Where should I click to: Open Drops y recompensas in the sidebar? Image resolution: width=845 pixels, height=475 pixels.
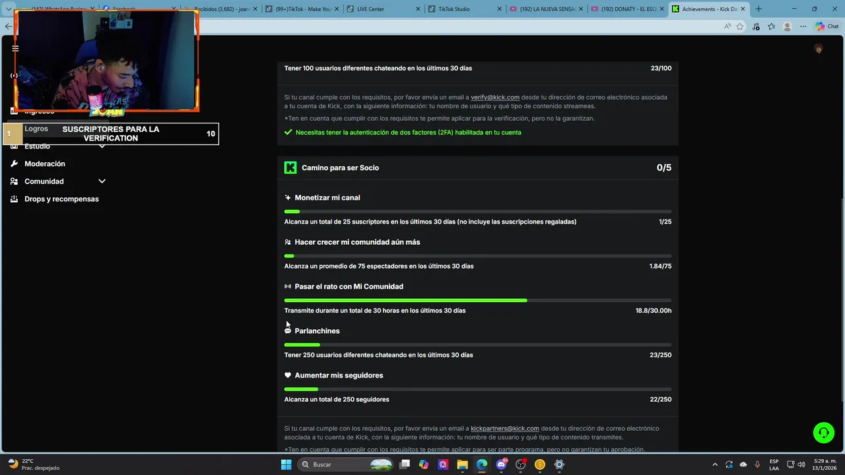pos(61,199)
